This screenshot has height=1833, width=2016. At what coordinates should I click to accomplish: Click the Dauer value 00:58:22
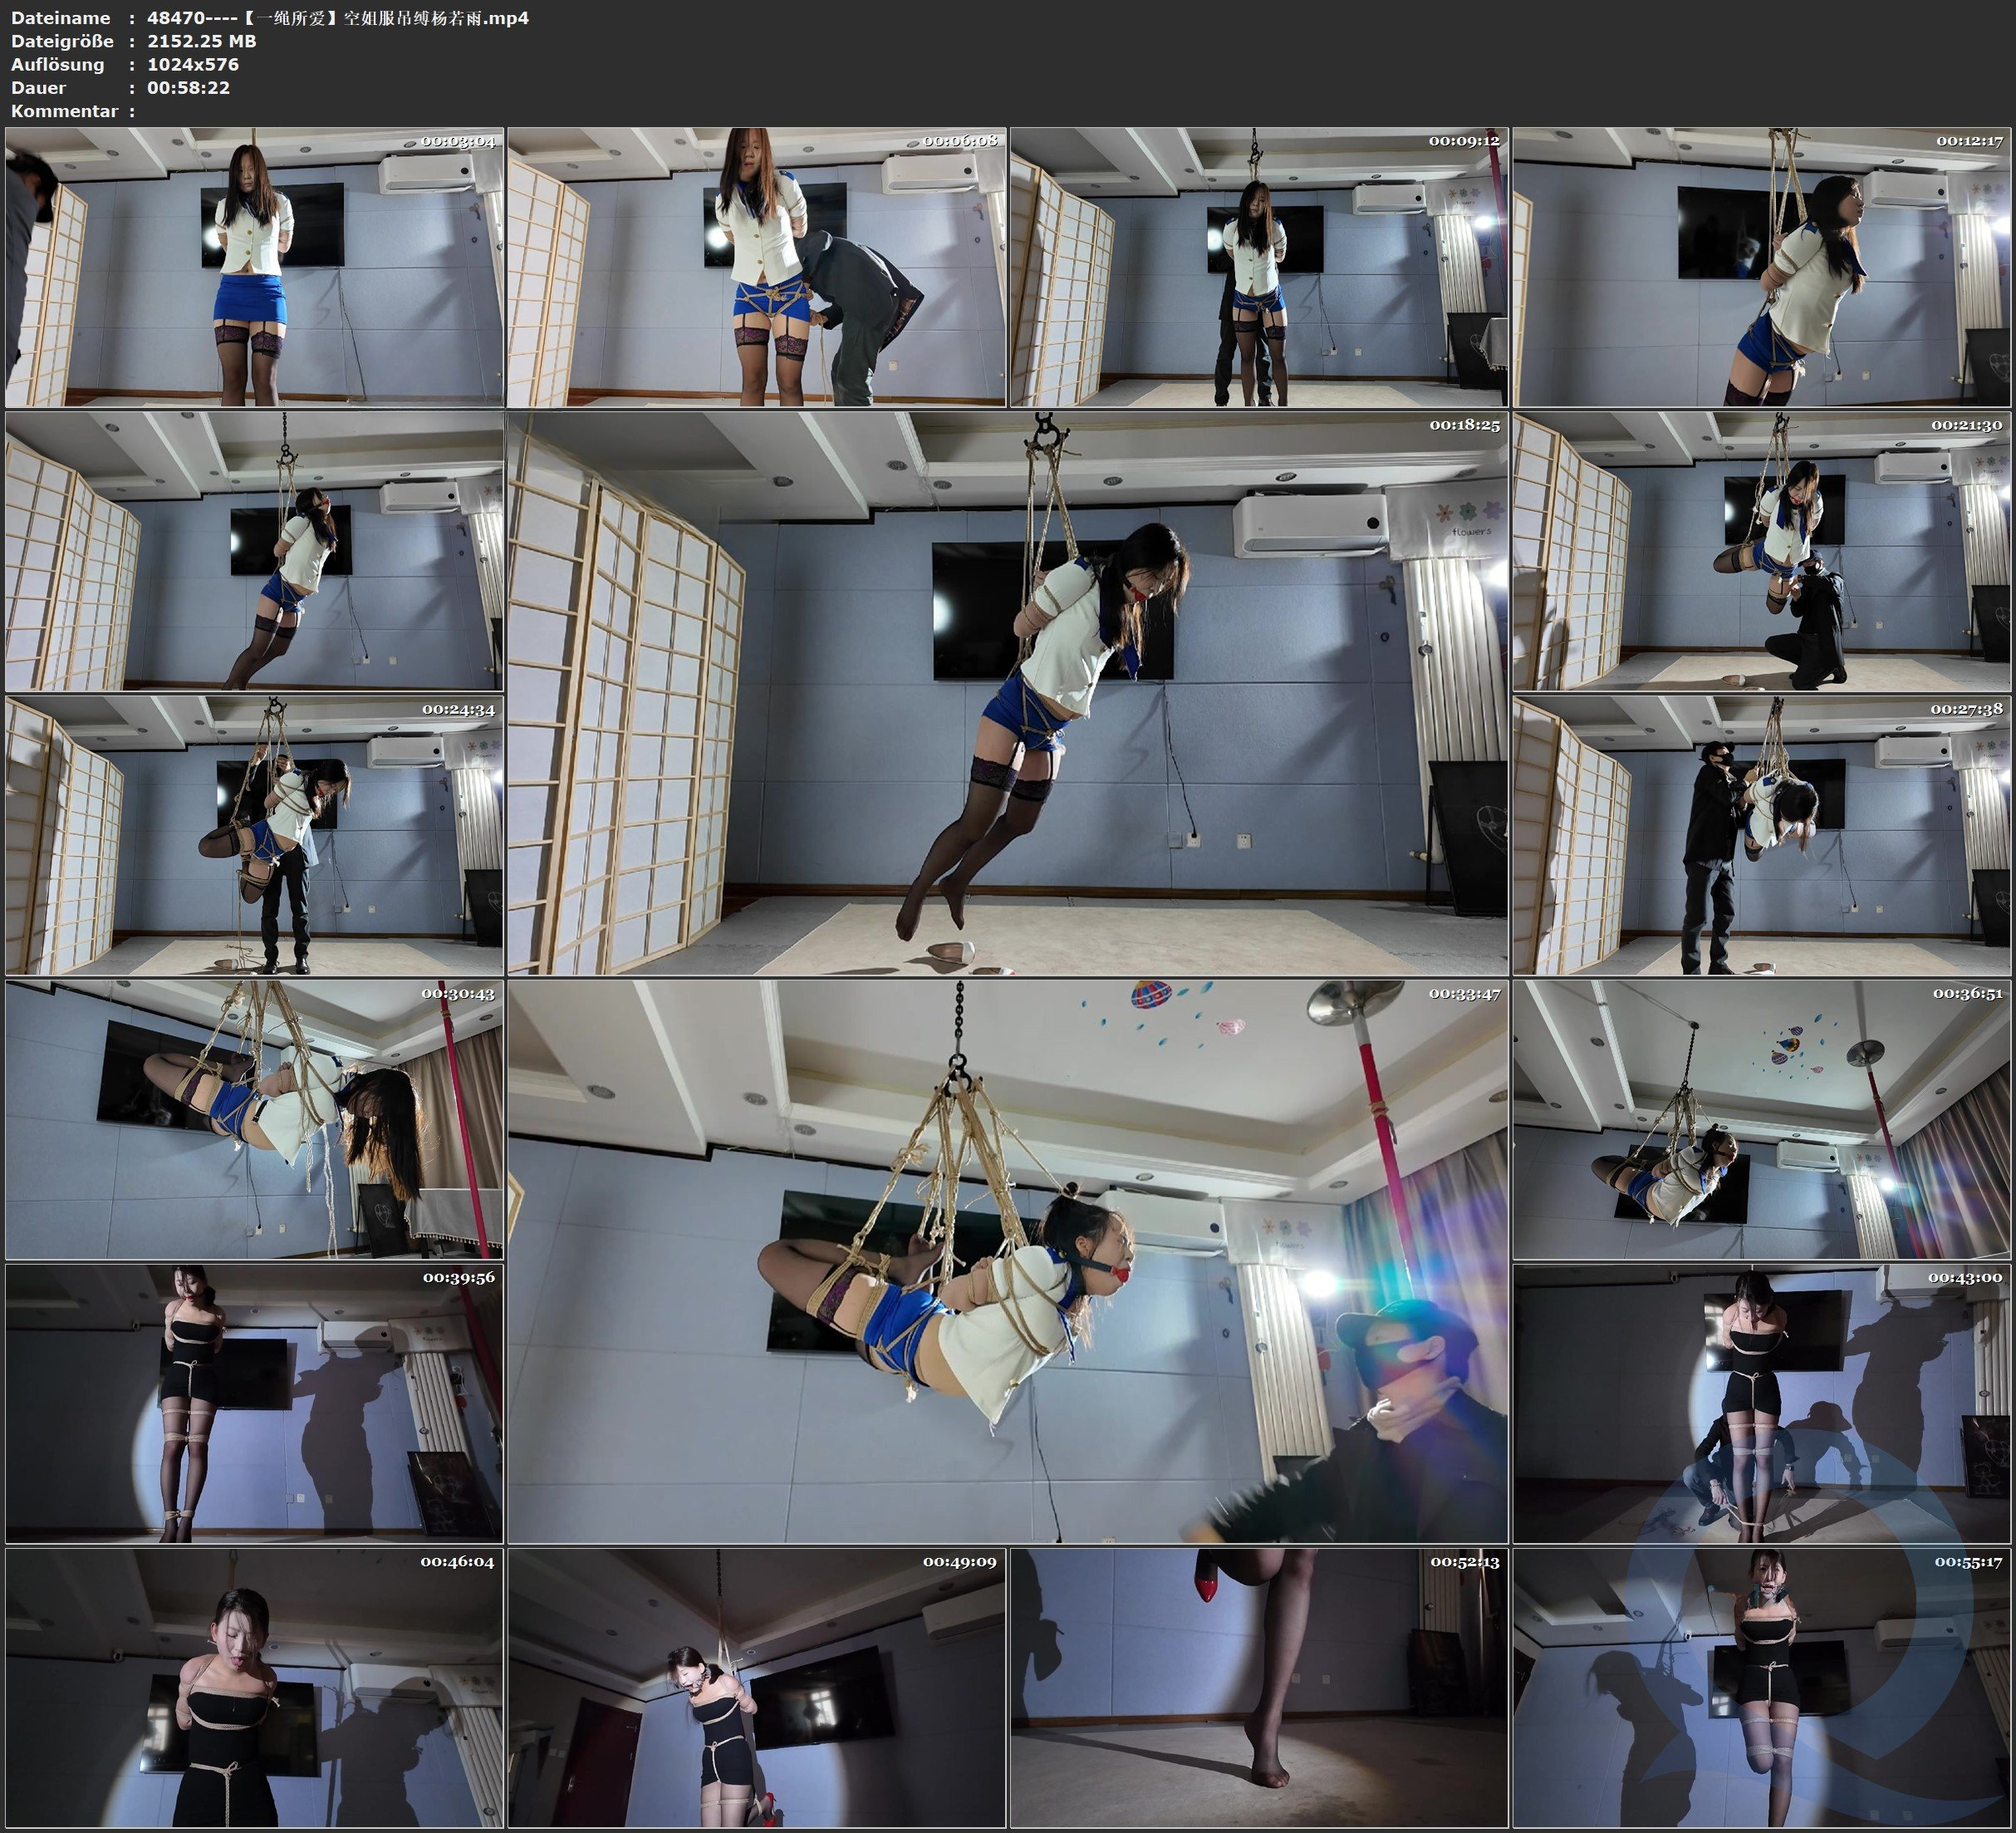point(188,87)
